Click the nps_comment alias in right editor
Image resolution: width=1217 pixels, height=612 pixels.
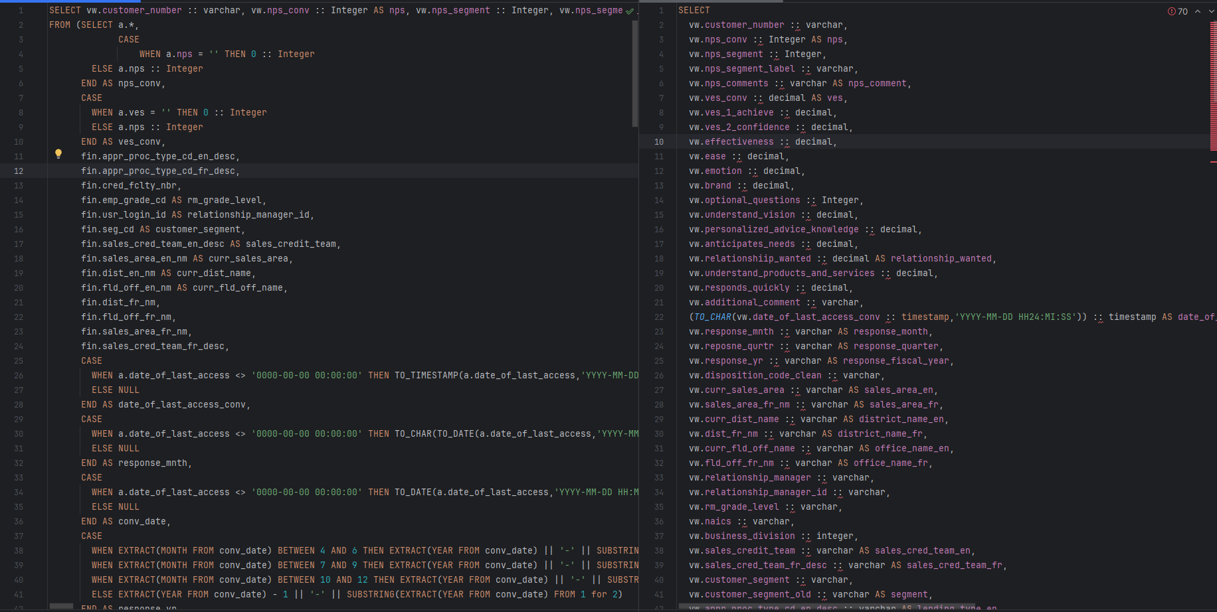point(878,84)
